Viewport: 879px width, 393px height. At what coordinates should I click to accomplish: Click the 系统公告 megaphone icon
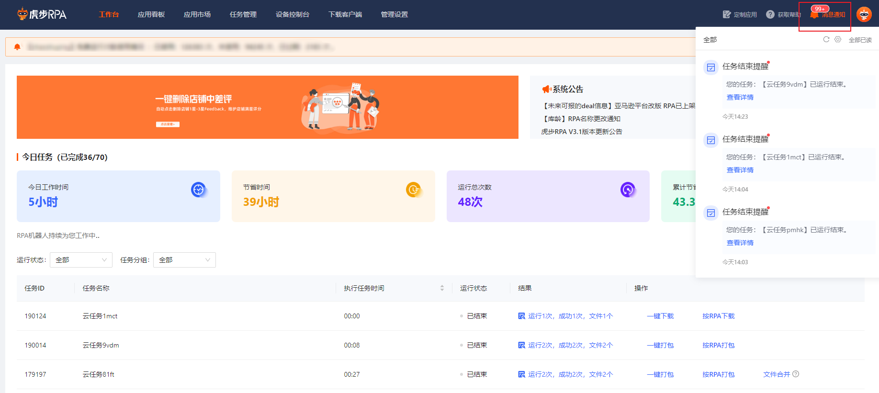pos(546,89)
